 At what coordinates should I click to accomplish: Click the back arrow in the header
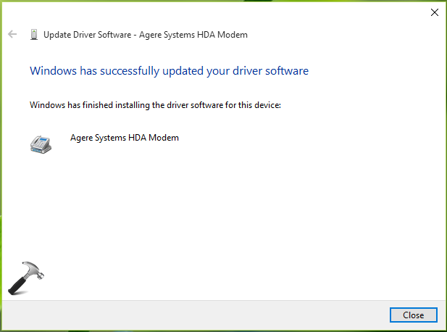pos(12,34)
